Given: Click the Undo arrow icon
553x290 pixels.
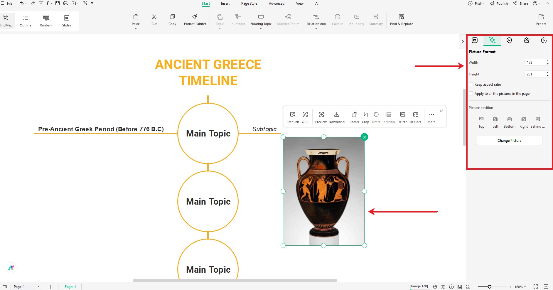Looking at the screenshot, I should [22, 3].
